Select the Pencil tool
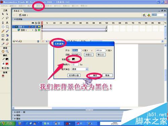This screenshot has width=168, height=126. [3, 31]
